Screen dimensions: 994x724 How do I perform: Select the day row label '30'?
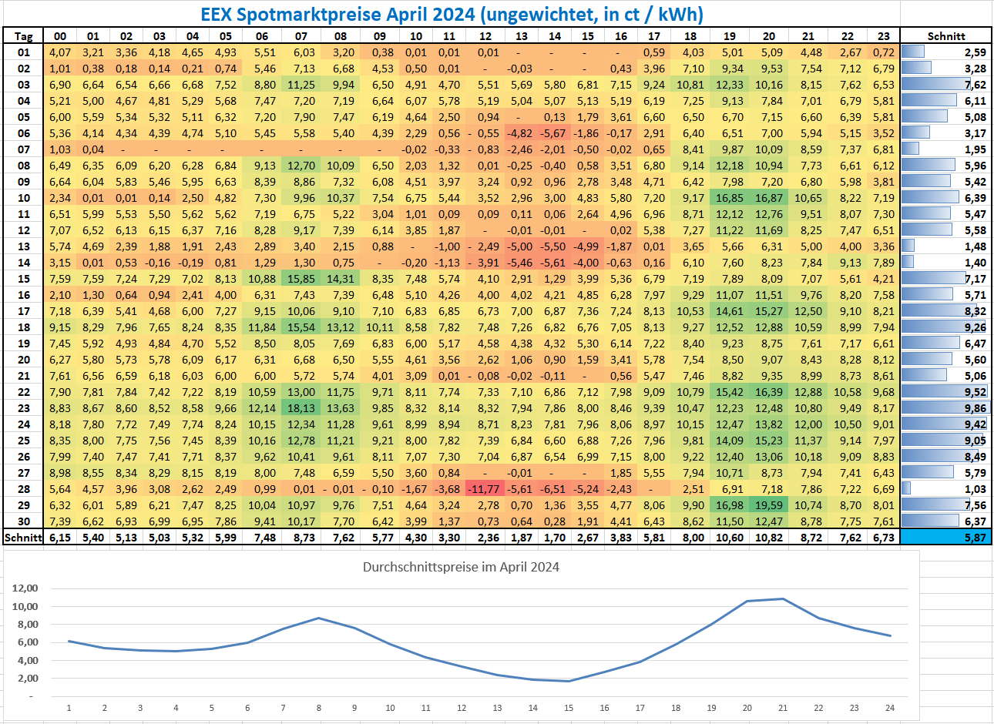coord(24,521)
